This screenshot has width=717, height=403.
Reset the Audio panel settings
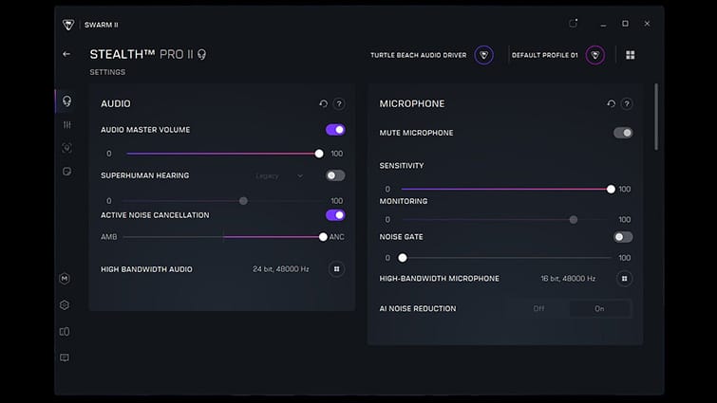[x=323, y=103]
